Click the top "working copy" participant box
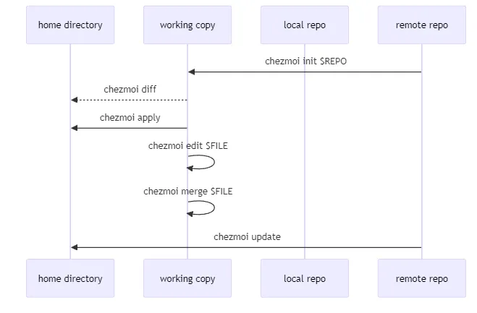Image resolution: width=477 pixels, height=313 pixels. click(x=187, y=25)
